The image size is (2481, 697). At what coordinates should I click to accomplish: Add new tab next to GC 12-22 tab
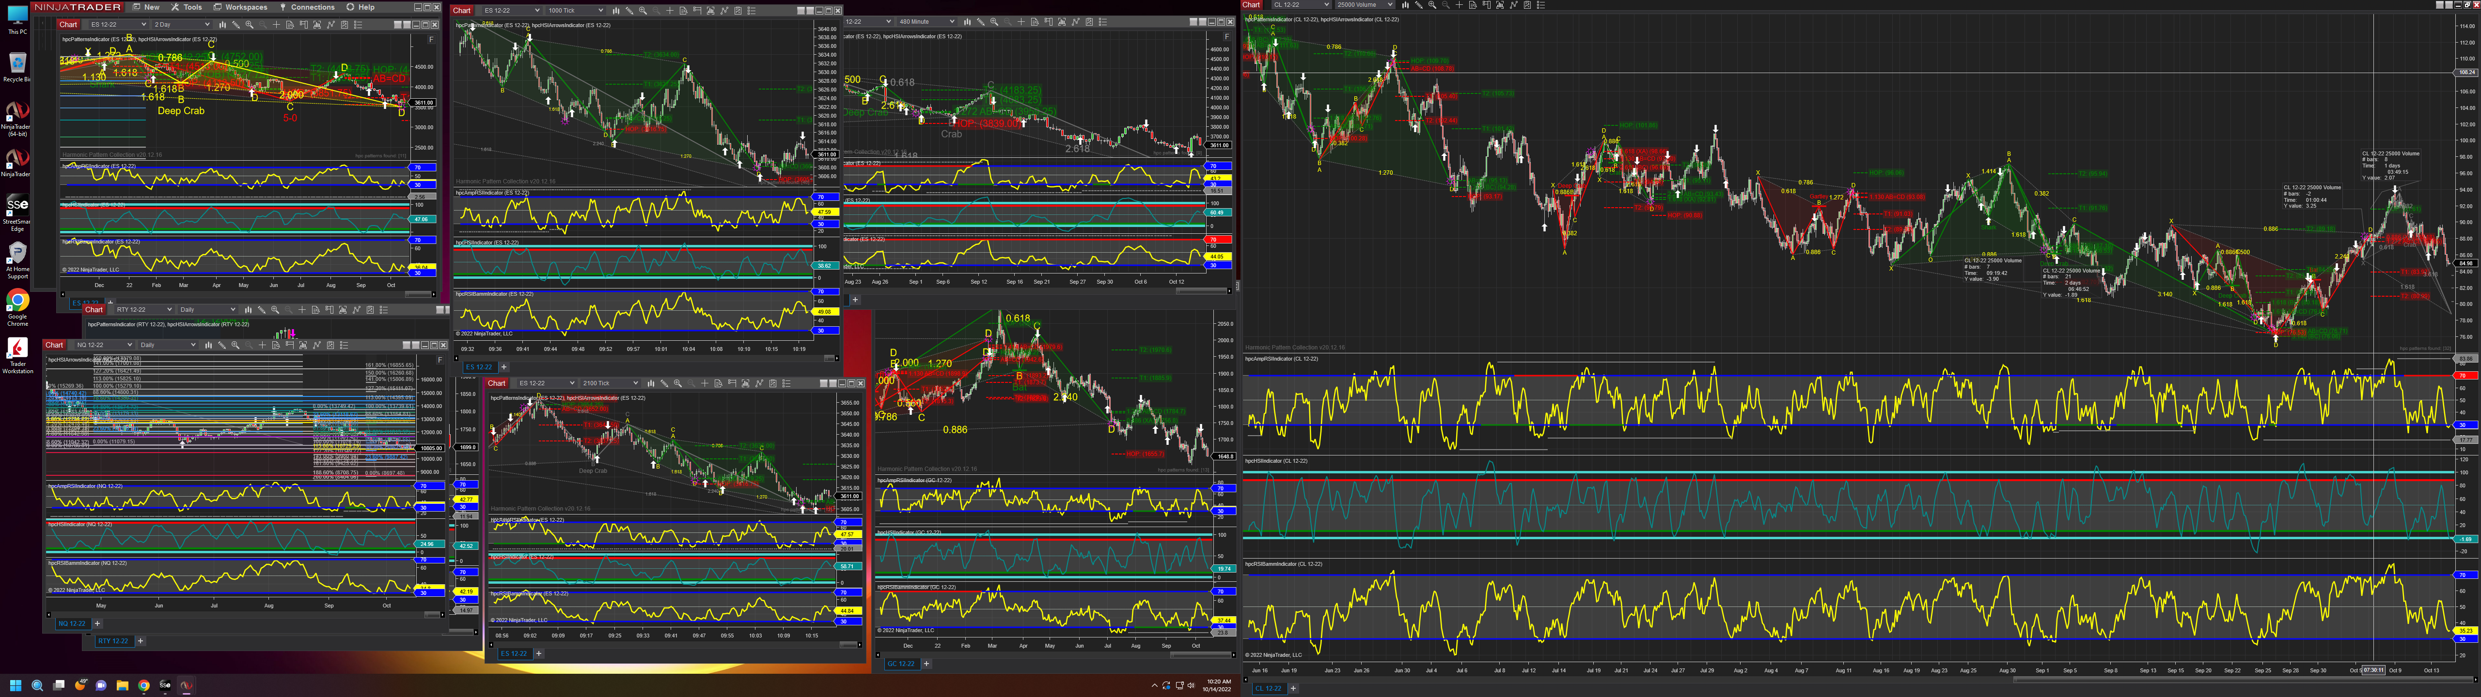click(x=926, y=663)
